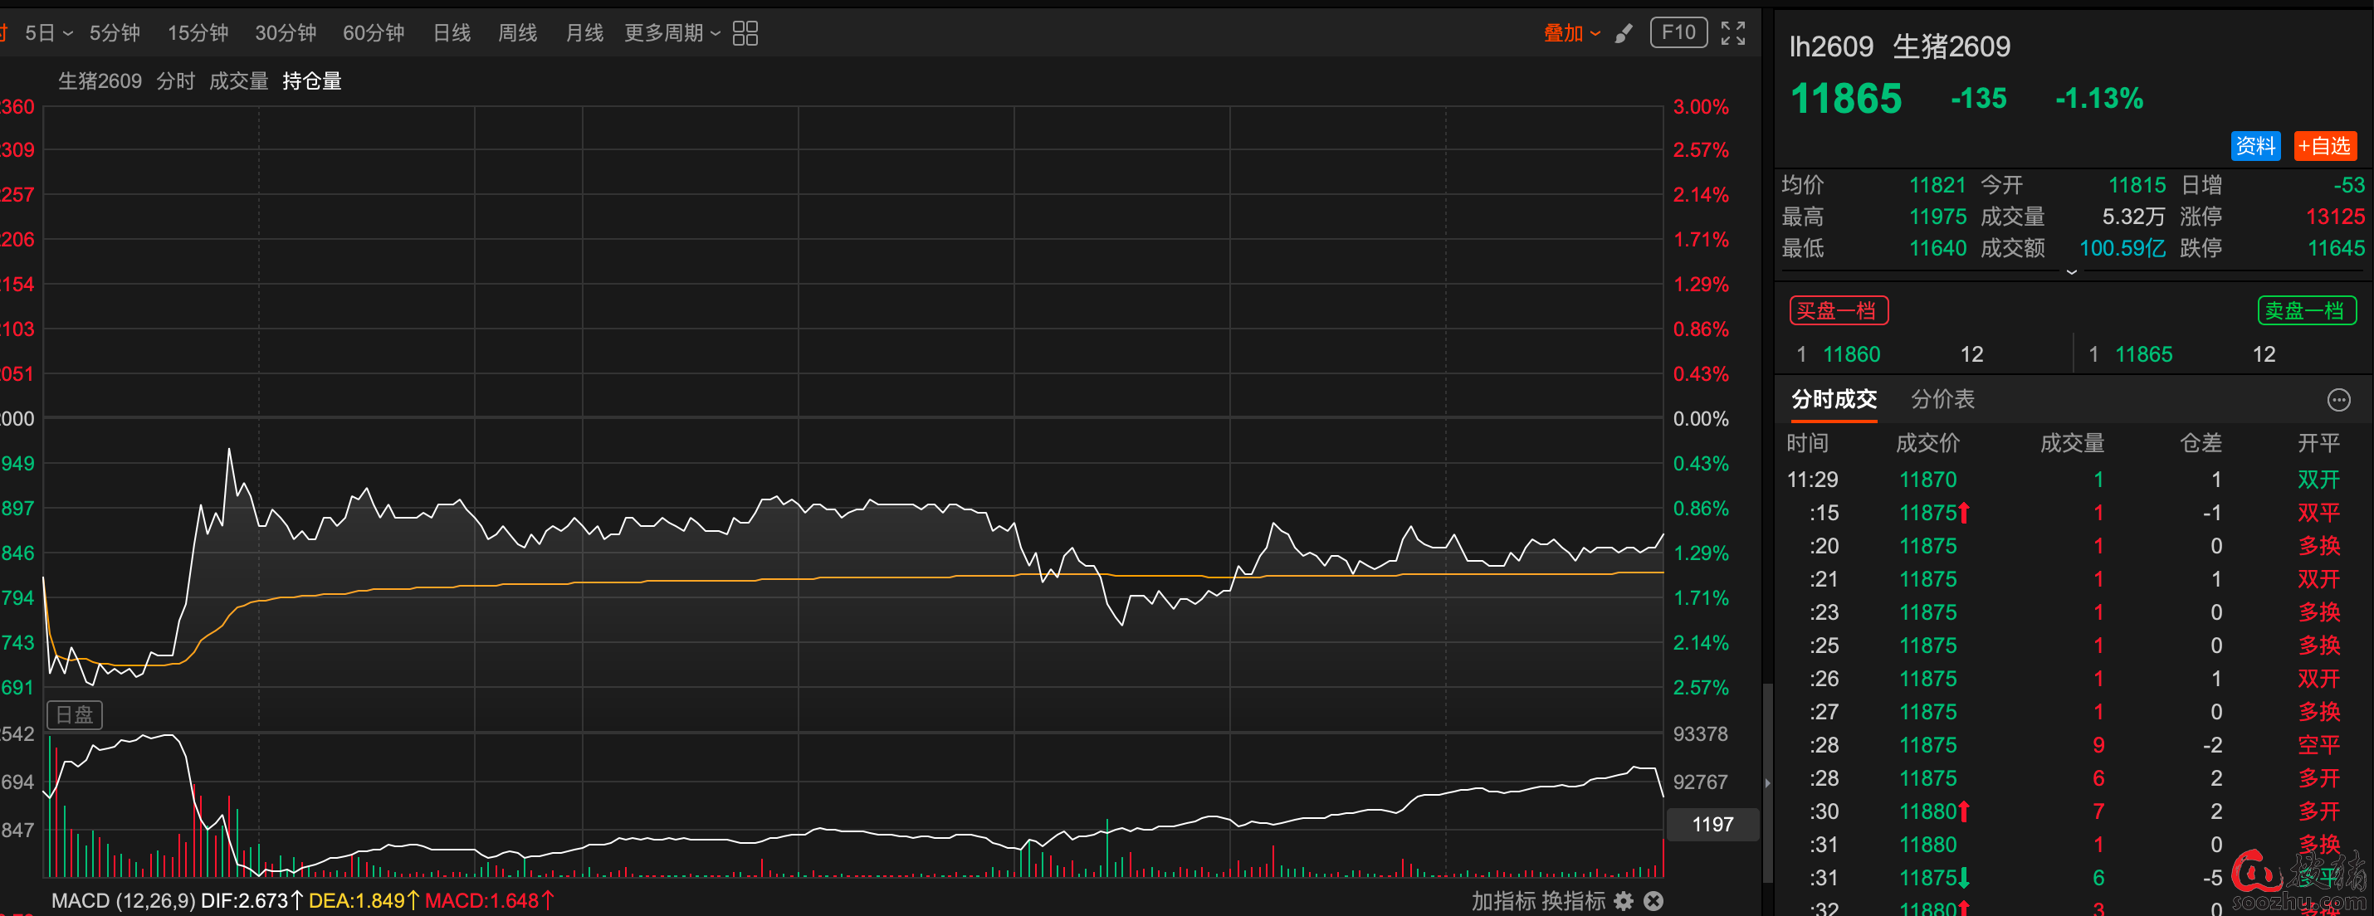Screen dimensions: 2374x916
Task: Open the 叠加 overlay dropdown
Action: tap(1571, 33)
